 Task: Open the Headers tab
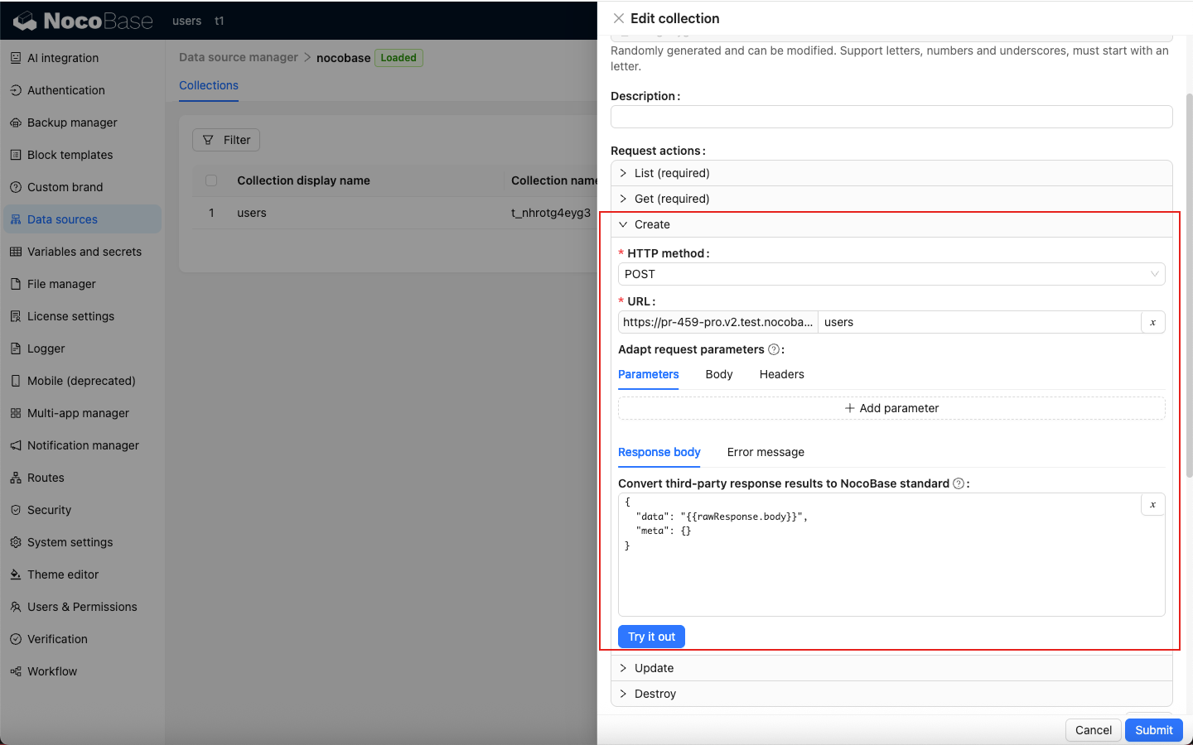pyautogui.click(x=781, y=374)
